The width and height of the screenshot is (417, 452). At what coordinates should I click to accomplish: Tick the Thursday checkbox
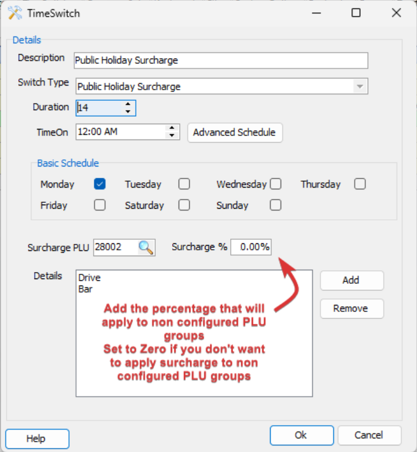pyautogui.click(x=360, y=184)
